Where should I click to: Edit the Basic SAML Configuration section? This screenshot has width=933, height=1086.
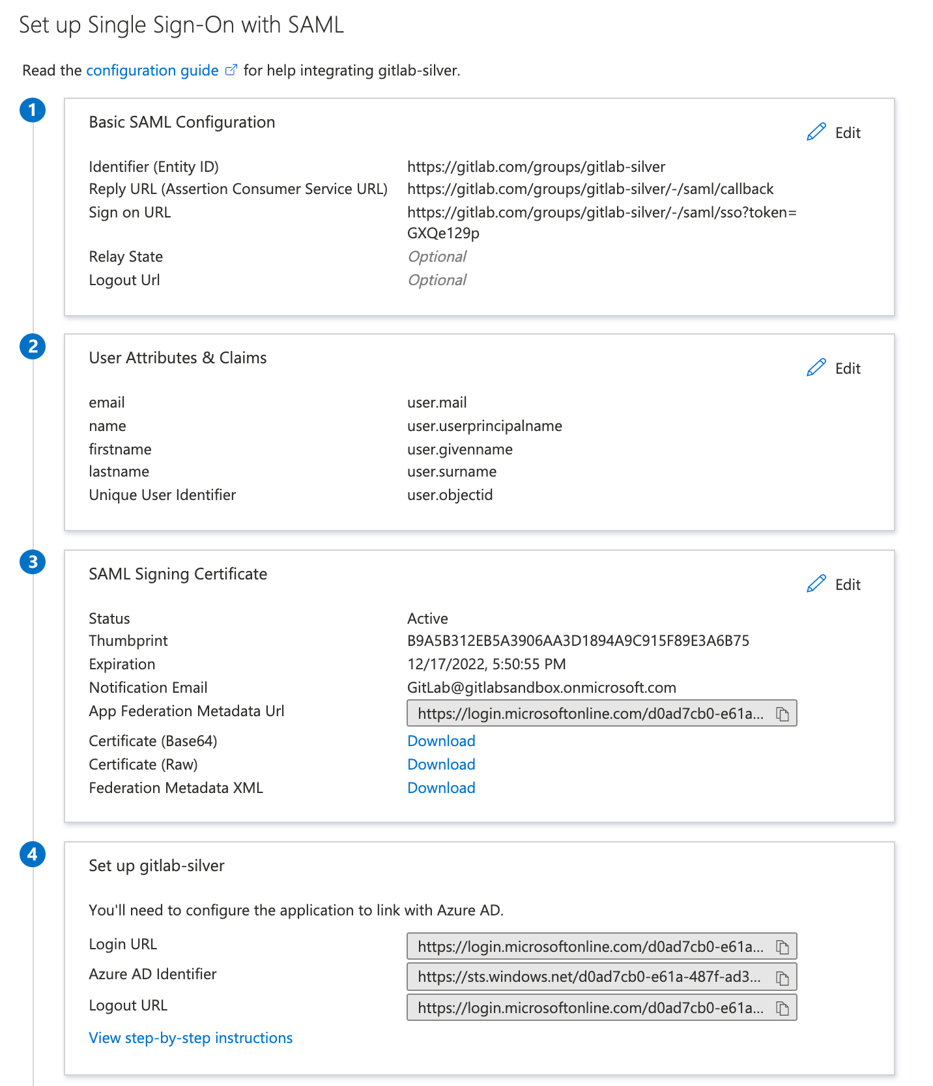(x=835, y=132)
